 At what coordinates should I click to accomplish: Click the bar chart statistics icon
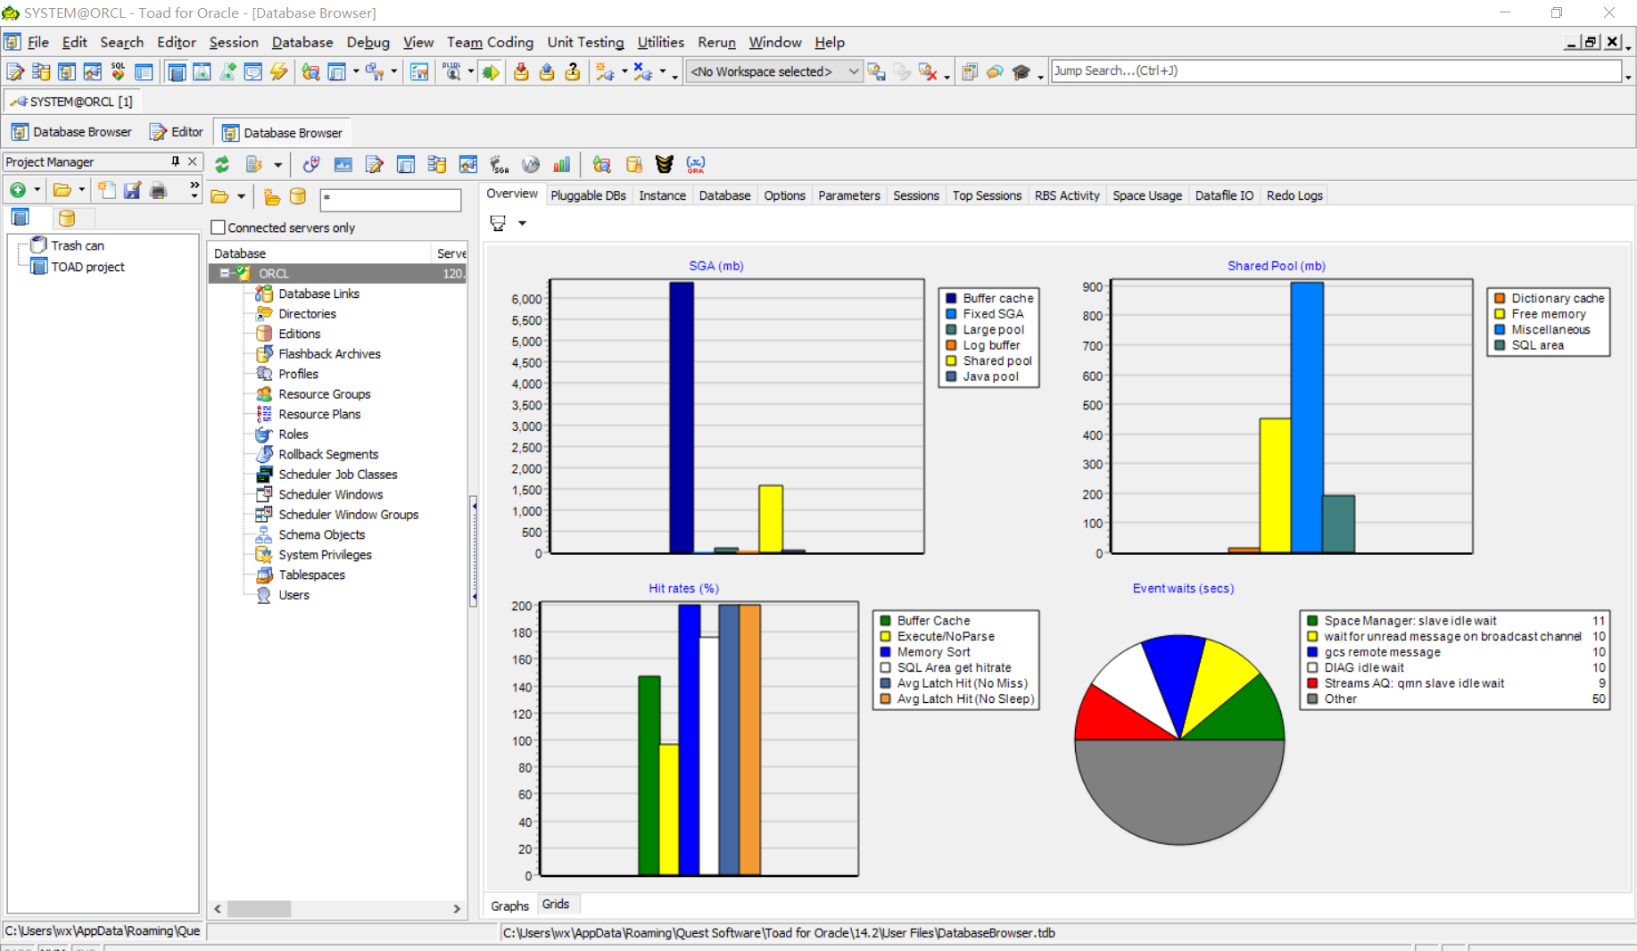click(x=561, y=164)
